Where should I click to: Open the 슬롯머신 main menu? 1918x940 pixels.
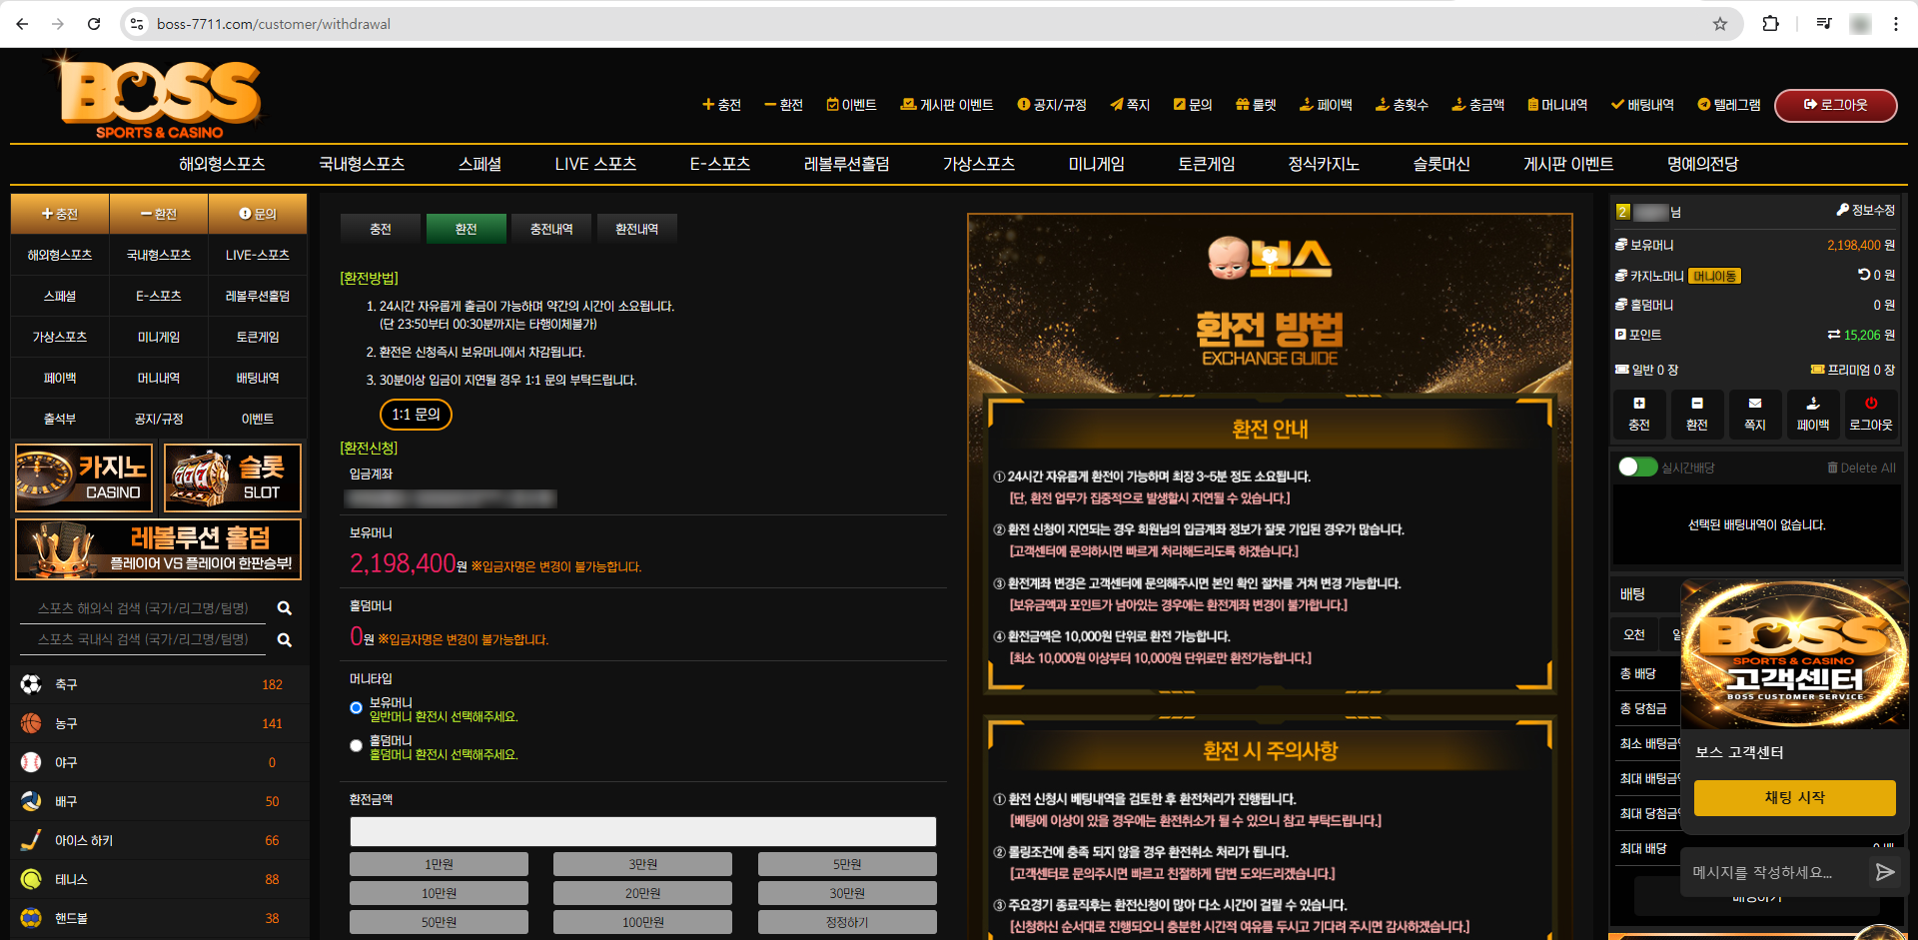pyautogui.click(x=1441, y=164)
